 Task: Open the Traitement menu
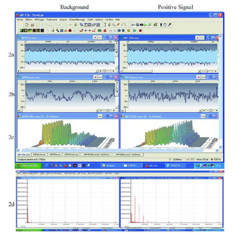[x=52, y=20]
